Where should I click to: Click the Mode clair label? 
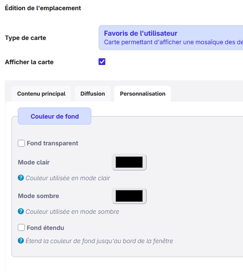(x=34, y=162)
